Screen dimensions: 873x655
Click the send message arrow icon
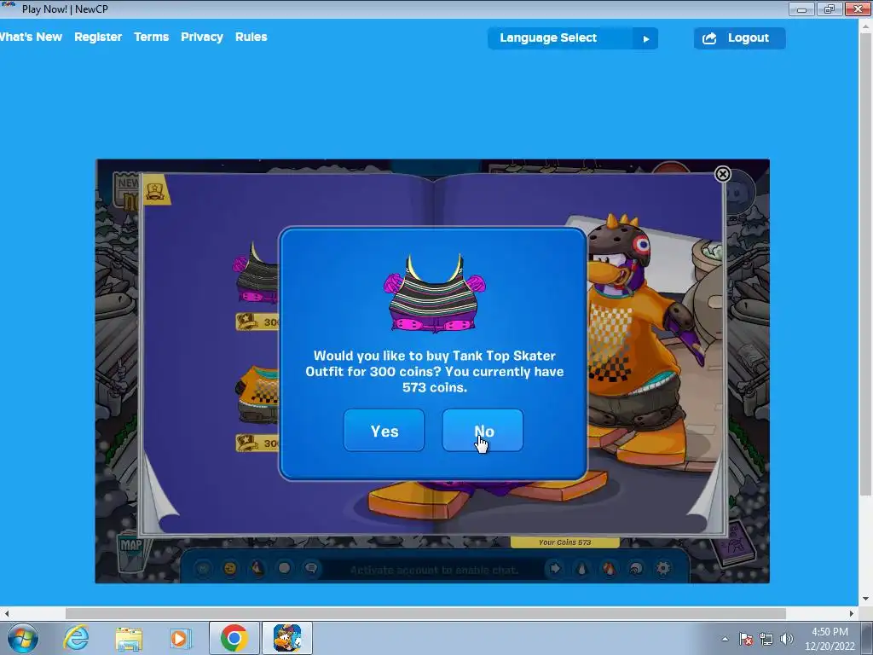click(554, 569)
